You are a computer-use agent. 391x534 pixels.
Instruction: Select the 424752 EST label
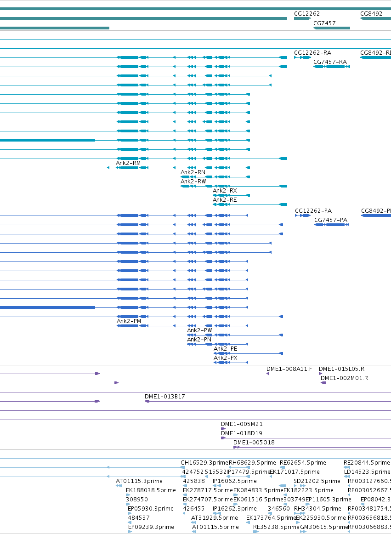[x=193, y=472]
